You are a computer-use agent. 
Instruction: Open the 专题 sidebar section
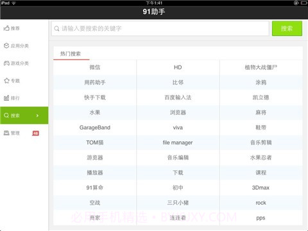point(24,81)
